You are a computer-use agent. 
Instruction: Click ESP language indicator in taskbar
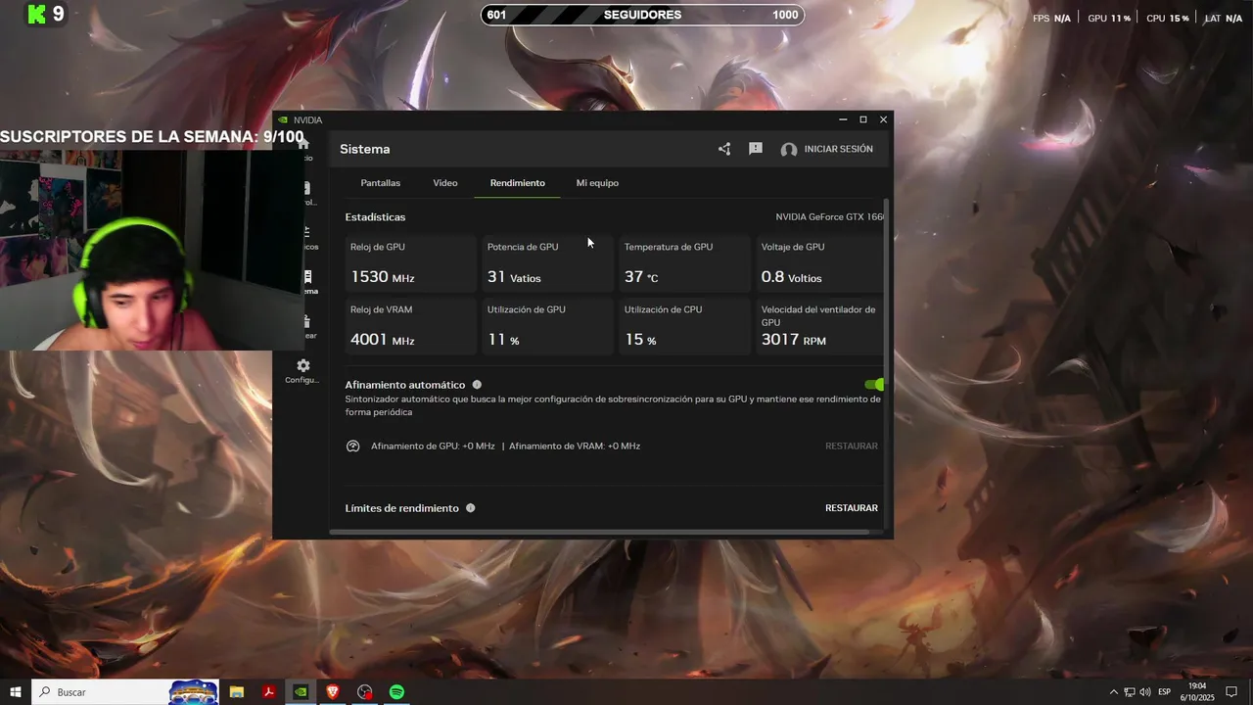click(1165, 692)
